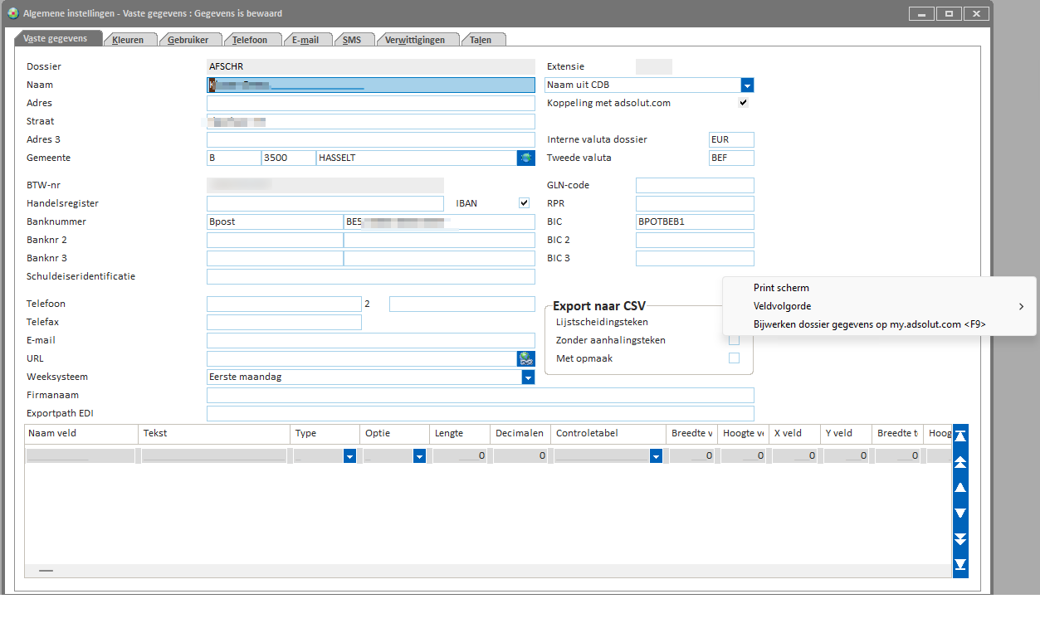Move up one row with single up arrow
Image resolution: width=1040 pixels, height=628 pixels.
click(x=960, y=488)
